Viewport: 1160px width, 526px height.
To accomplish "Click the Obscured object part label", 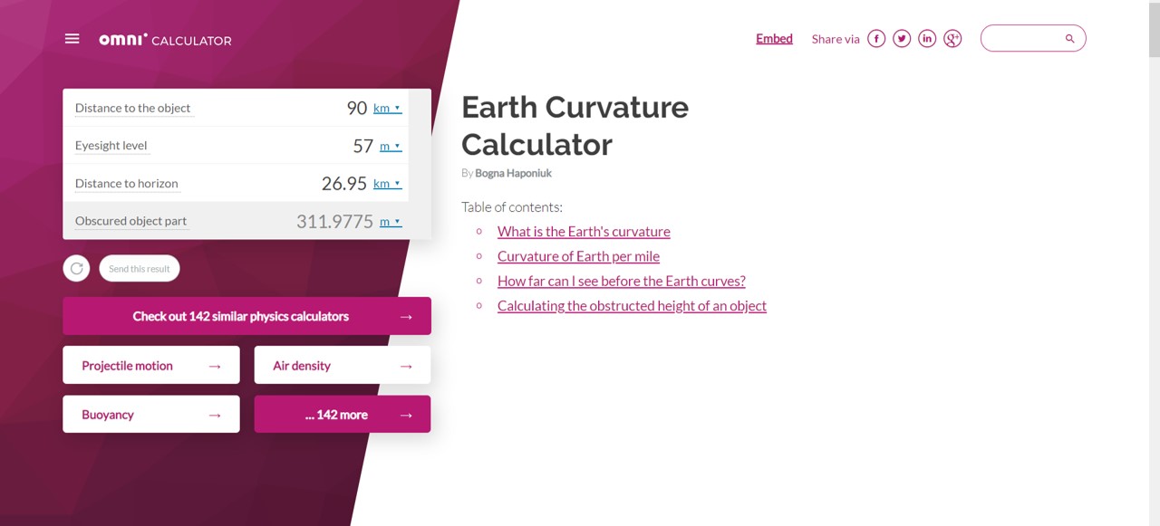I will tap(130, 221).
